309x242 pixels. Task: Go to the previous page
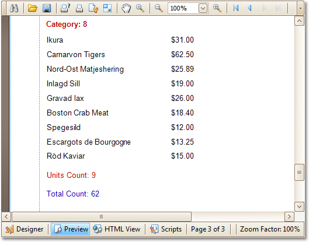click(249, 8)
